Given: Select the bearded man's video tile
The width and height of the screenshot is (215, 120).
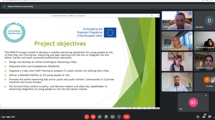Looking at the screenshot, I should (x=177, y=82).
